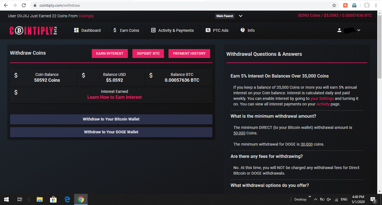Open PAYMENT HISTORY
The width and height of the screenshot is (382, 205).
click(189, 54)
